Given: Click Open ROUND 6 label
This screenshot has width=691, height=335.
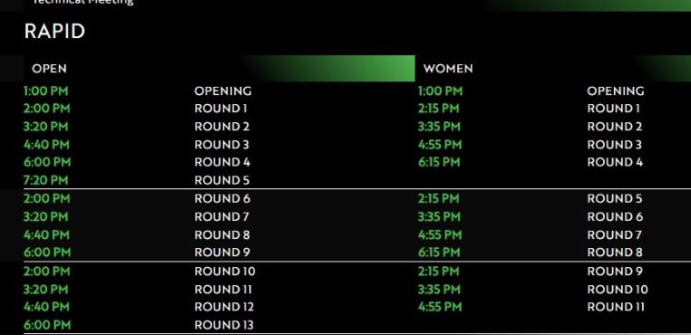Looking at the screenshot, I should (x=222, y=198).
